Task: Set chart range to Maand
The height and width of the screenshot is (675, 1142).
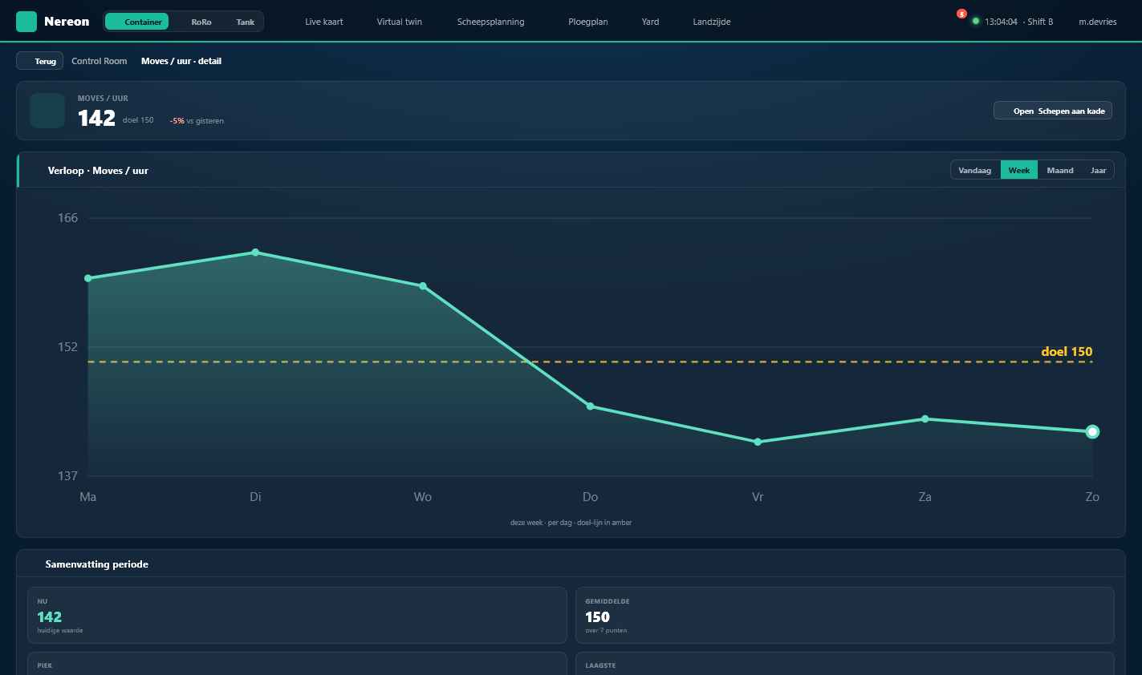Action: (x=1060, y=170)
